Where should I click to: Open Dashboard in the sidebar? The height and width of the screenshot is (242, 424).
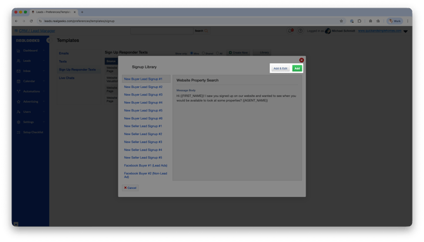30,51
